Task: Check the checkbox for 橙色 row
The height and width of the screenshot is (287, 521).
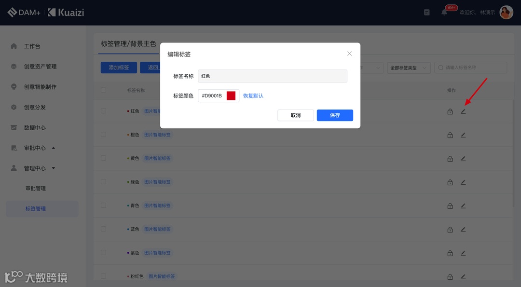Action: (103, 135)
